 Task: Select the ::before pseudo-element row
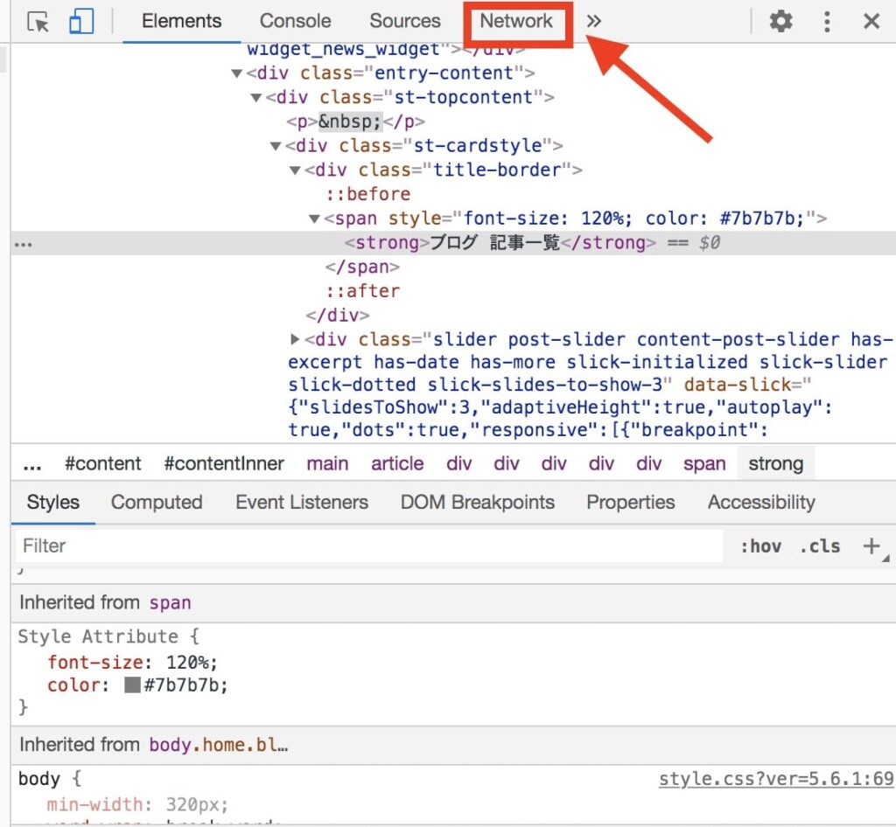pyautogui.click(x=368, y=194)
